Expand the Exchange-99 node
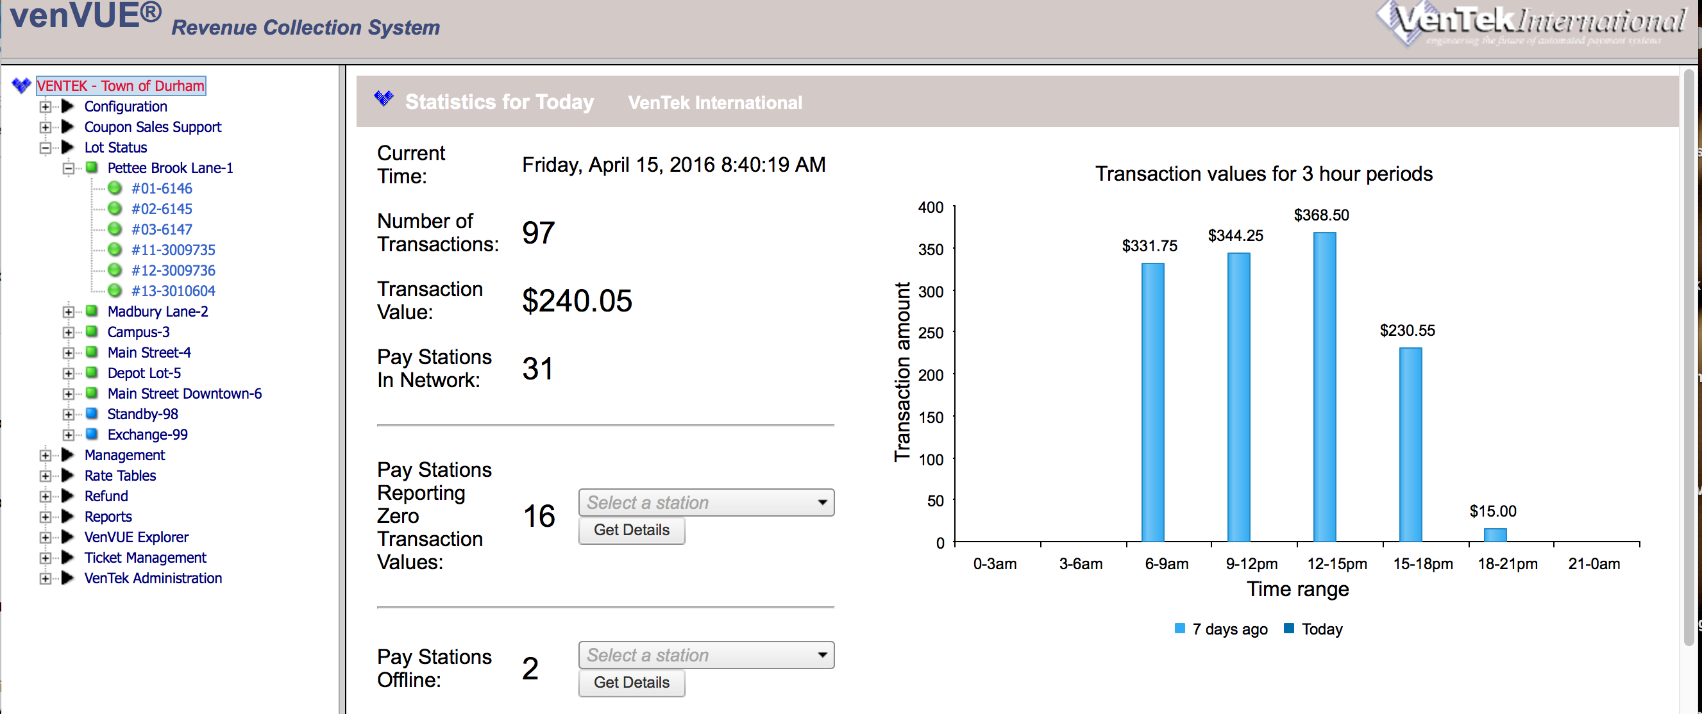Screen dimensions: 1702x714 point(68,434)
